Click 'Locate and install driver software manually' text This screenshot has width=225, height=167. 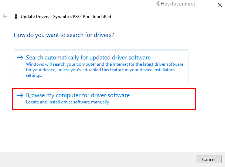pos(68,102)
